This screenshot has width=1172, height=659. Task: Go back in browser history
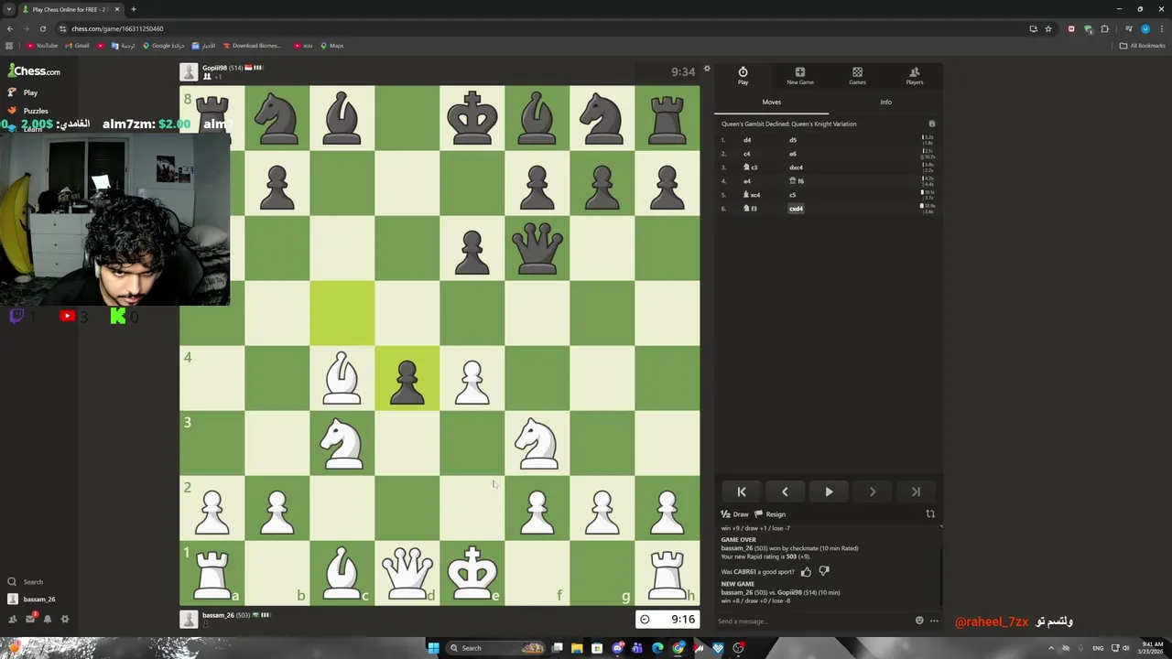click(9, 28)
